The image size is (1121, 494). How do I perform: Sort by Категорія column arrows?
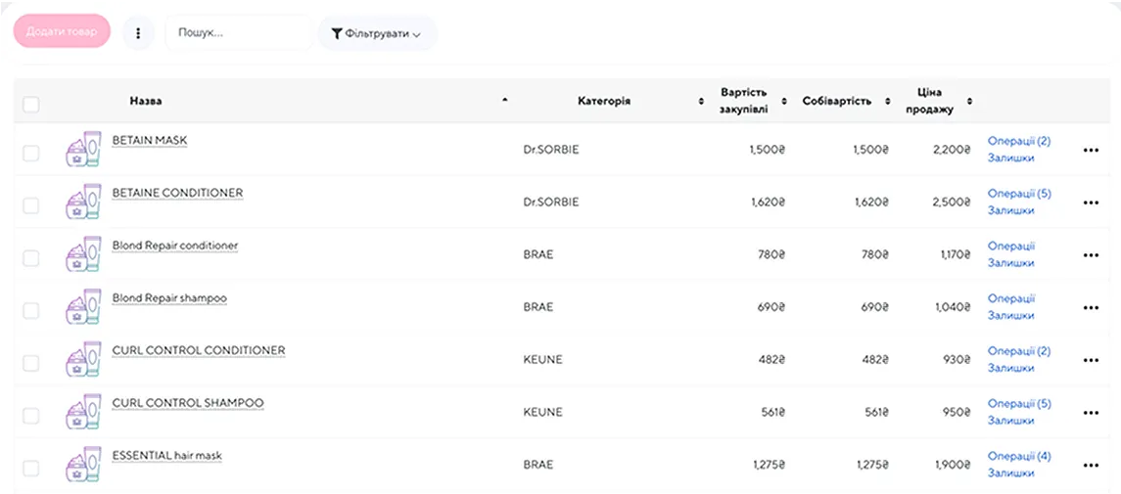pos(701,102)
